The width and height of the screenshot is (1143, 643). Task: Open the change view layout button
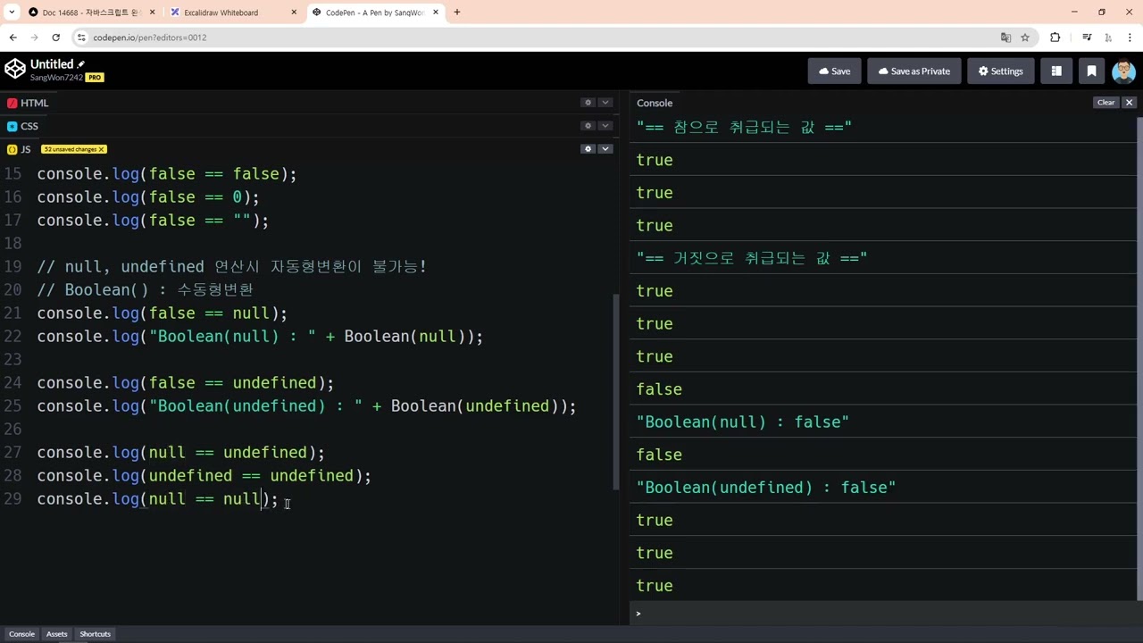tap(1056, 71)
